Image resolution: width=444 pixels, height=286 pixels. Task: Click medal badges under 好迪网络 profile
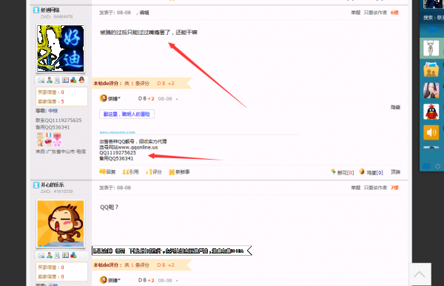point(49,139)
